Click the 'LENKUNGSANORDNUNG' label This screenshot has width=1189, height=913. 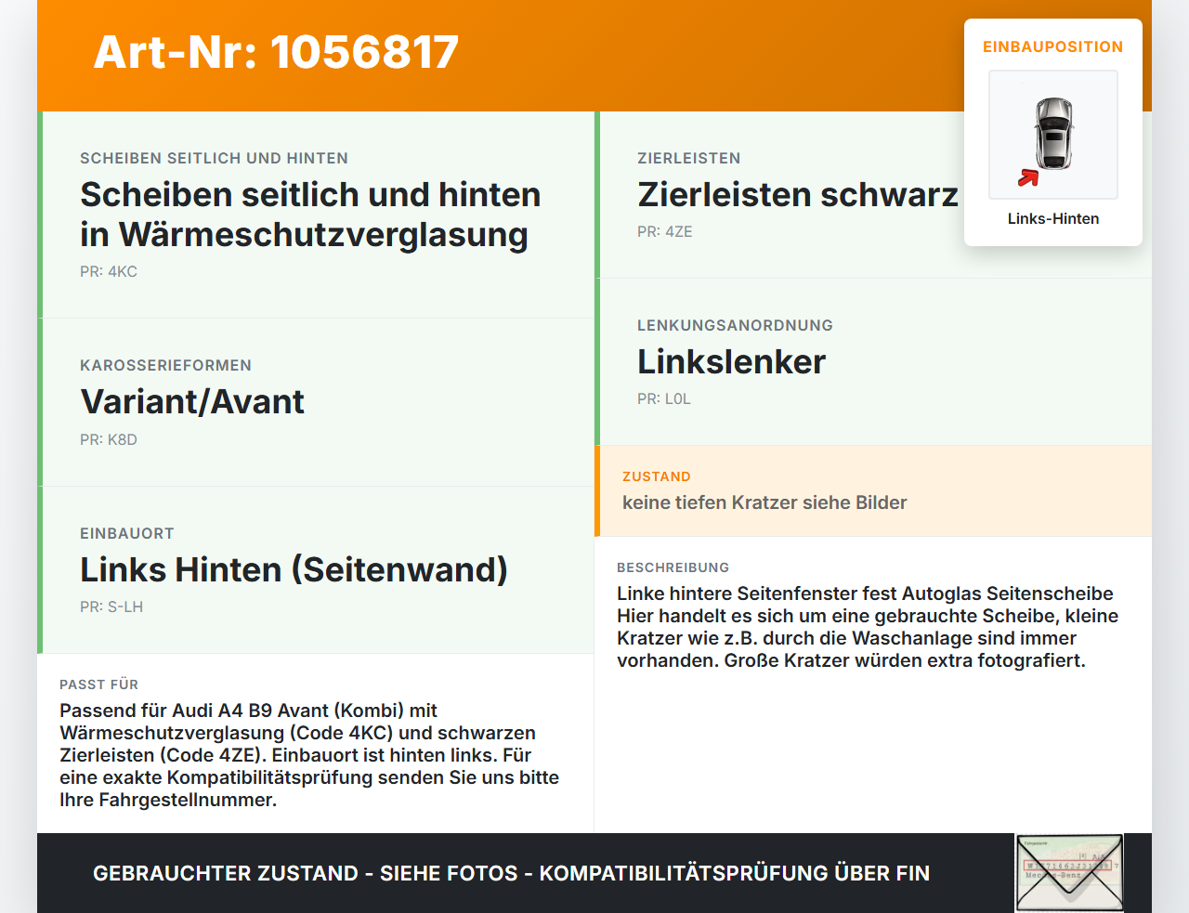(735, 325)
